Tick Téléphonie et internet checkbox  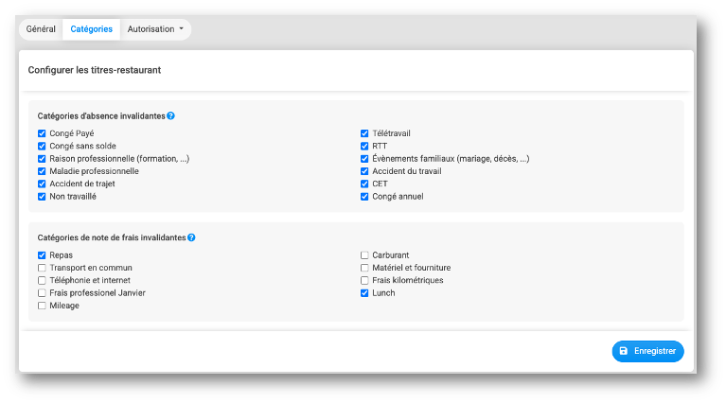click(42, 280)
